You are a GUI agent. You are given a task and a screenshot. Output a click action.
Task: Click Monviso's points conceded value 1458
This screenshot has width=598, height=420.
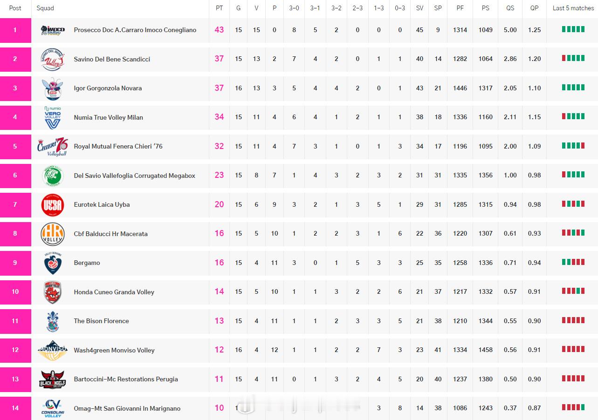[x=485, y=350]
